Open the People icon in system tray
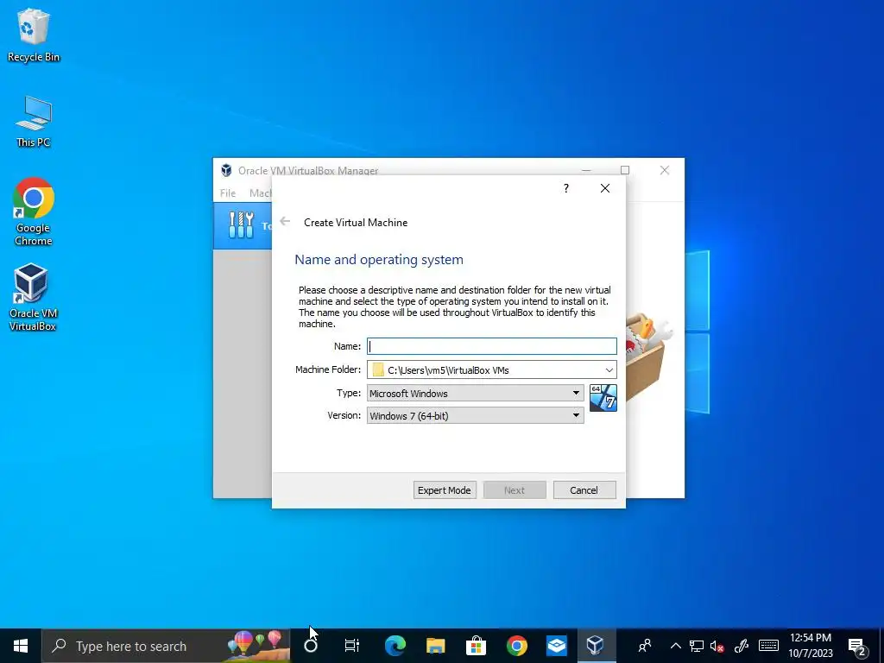This screenshot has width=884, height=663. [644, 646]
